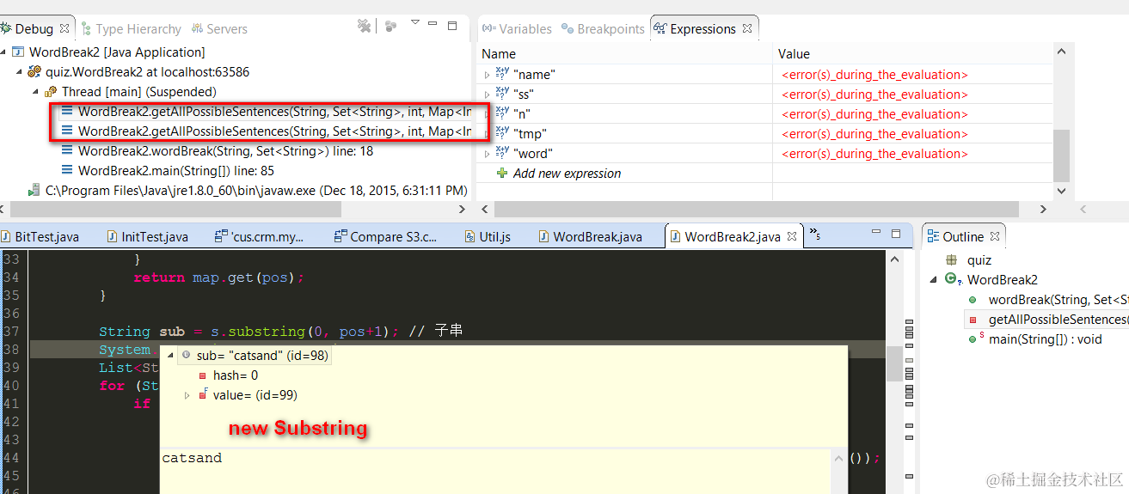The width and height of the screenshot is (1129, 494).
Task: Click the watch icon next to "tmp"
Action: (502, 133)
